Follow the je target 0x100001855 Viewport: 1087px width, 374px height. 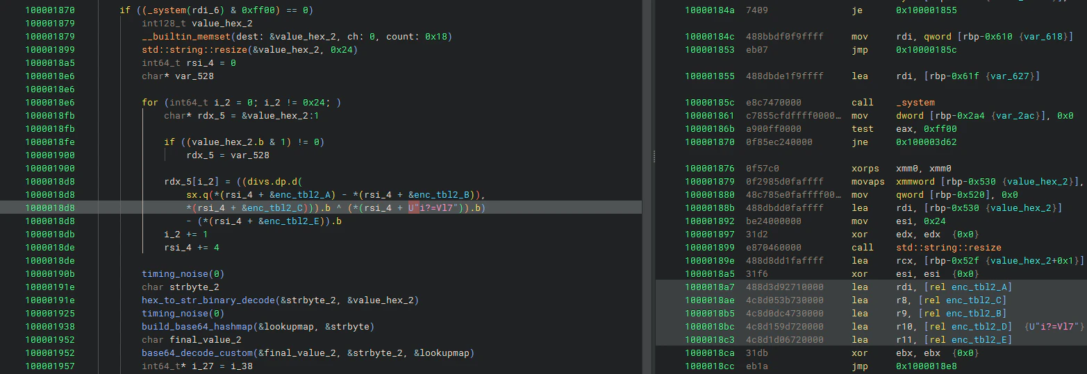pyautogui.click(x=927, y=10)
